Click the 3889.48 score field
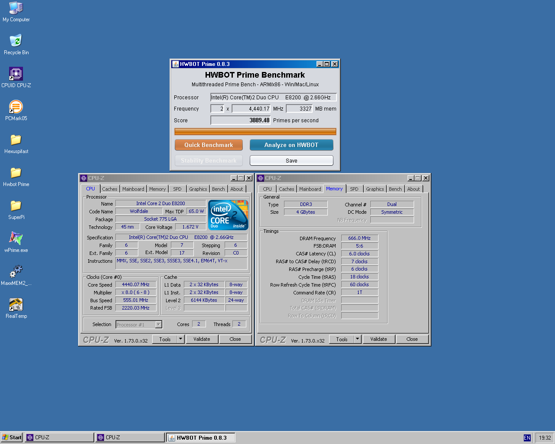The width and height of the screenshot is (555, 444). [241, 120]
